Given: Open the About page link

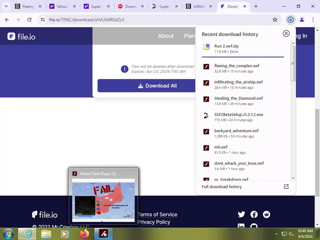Looking at the screenshot, I should coord(166,36).
